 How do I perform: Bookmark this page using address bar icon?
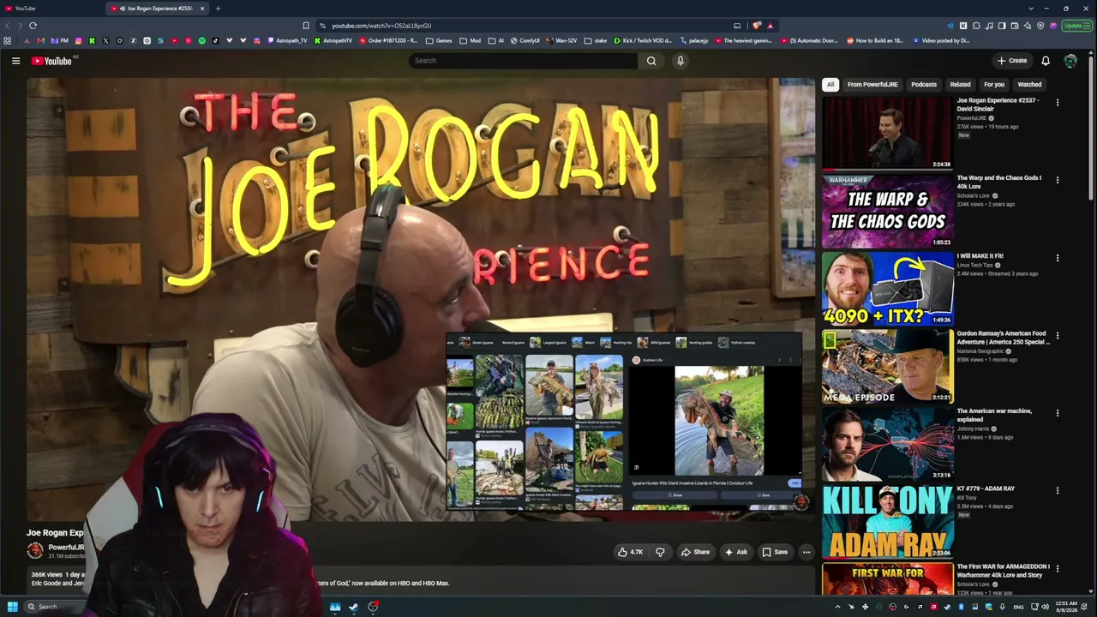[306, 26]
